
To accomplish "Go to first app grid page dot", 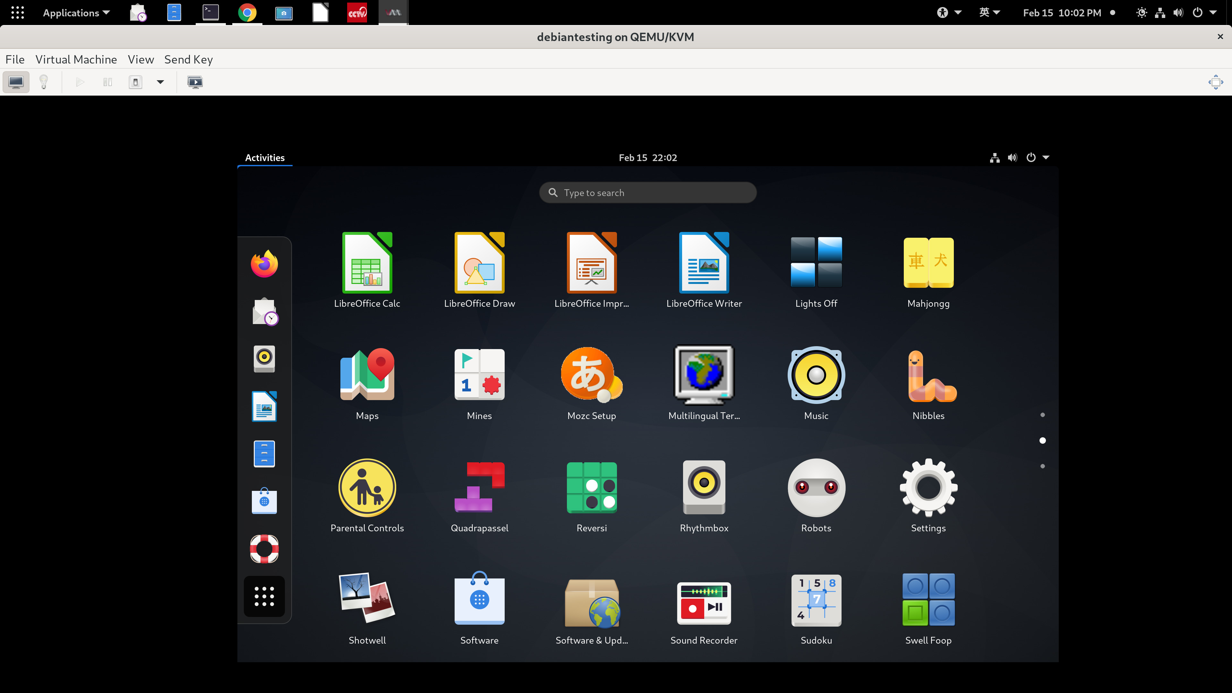I will tap(1042, 415).
